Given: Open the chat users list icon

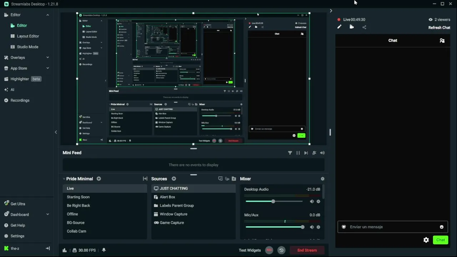Looking at the screenshot, I should (x=442, y=41).
